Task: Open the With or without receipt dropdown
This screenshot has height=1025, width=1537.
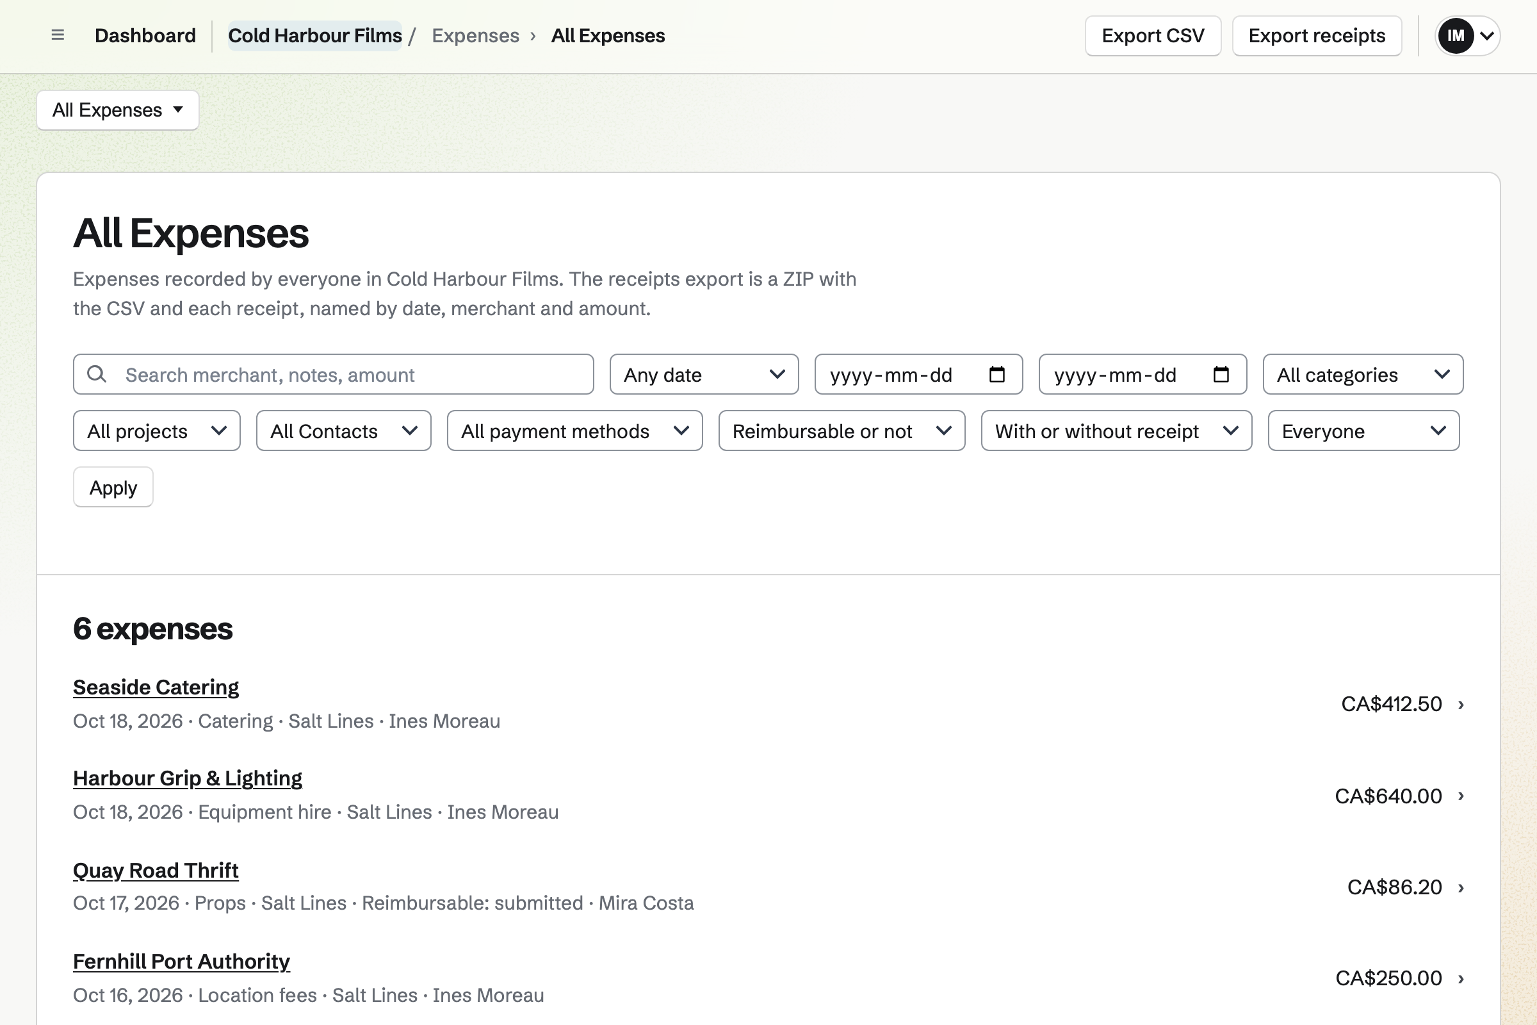Action: tap(1116, 430)
